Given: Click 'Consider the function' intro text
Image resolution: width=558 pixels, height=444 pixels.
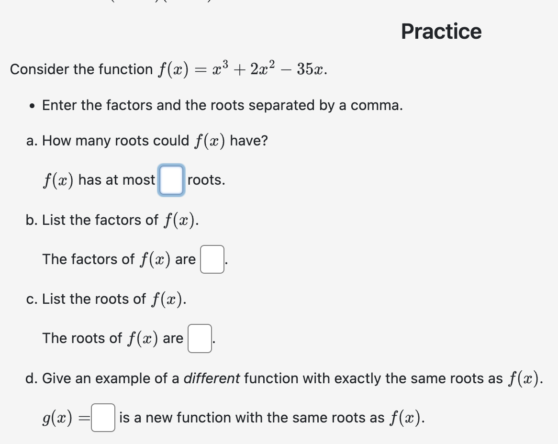Looking at the screenshot, I should 81,69.
